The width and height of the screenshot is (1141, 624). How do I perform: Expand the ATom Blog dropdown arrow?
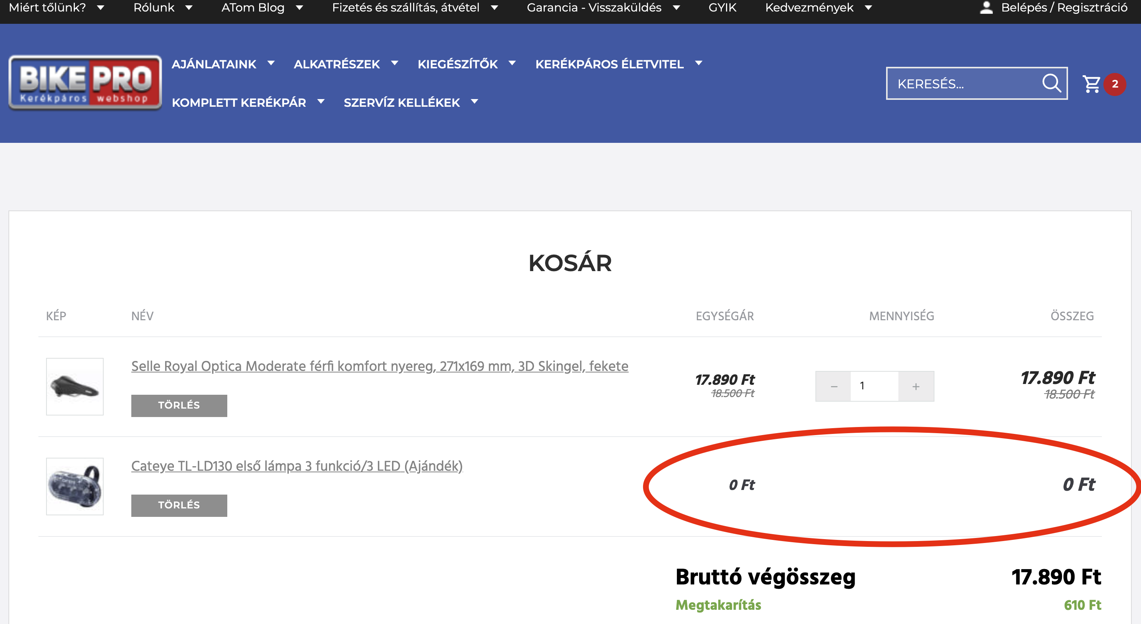[x=299, y=8]
